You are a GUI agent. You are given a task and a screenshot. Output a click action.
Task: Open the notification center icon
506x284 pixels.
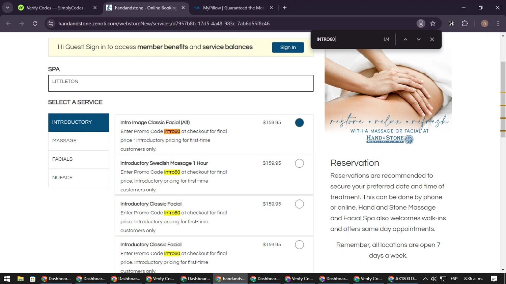pos(494,279)
